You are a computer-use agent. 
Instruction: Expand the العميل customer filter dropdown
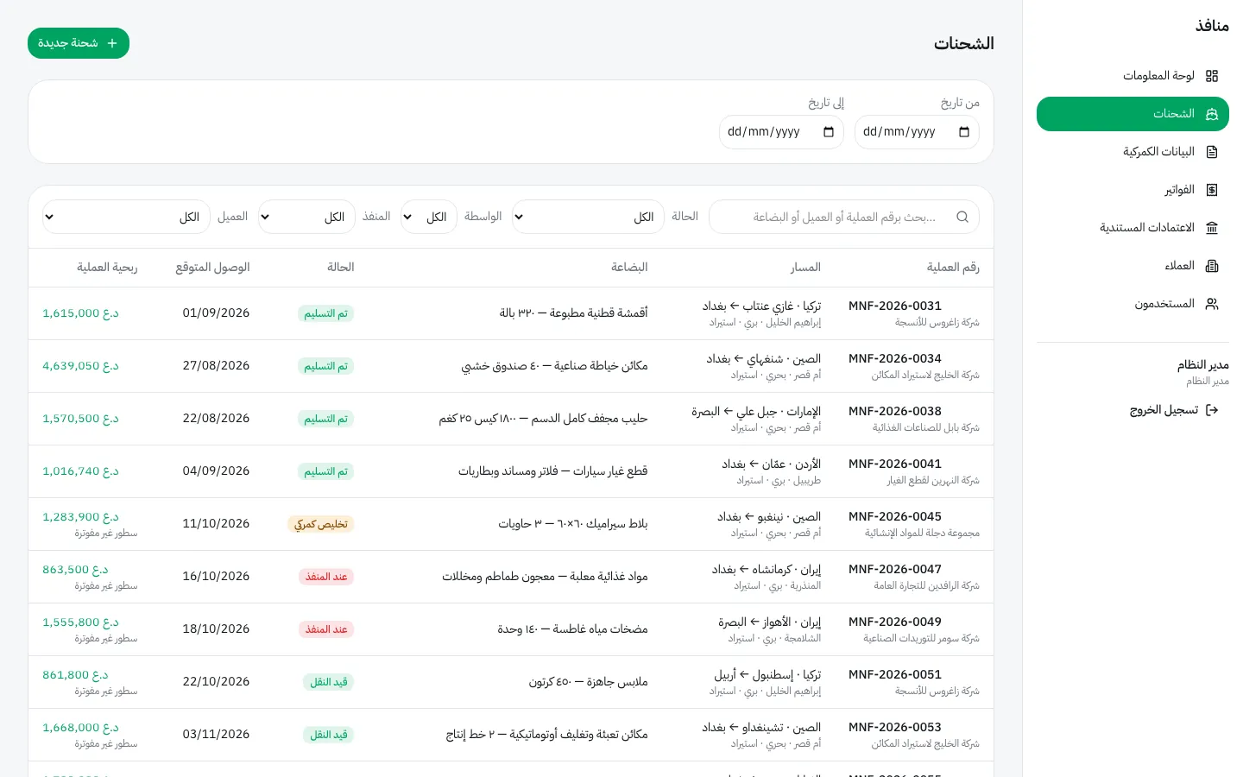point(125,217)
